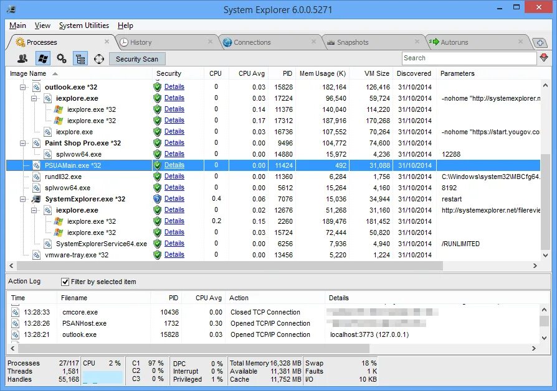Collapse iexplore.exe node under SystemExplorer.exe
This screenshot has width=557, height=391.
(x=34, y=211)
